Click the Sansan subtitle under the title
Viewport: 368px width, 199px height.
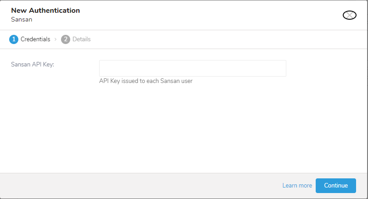point(22,20)
